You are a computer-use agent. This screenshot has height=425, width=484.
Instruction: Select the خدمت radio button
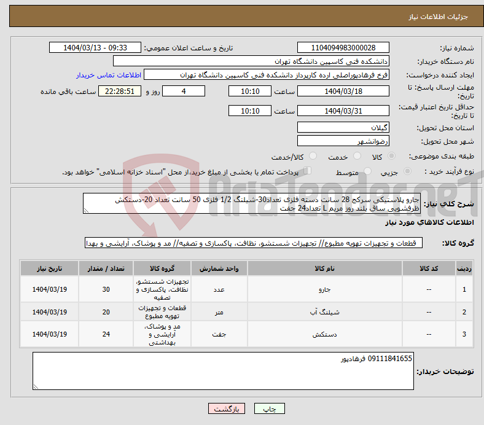pos(357,156)
